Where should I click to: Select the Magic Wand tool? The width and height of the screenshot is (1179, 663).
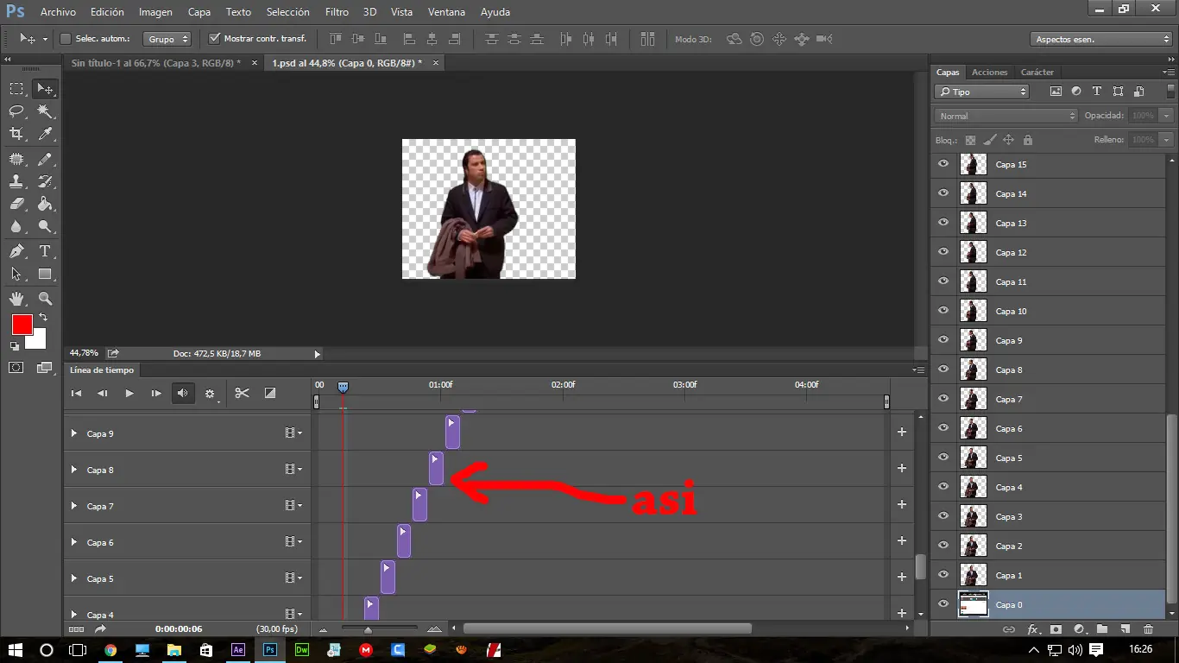click(x=45, y=111)
